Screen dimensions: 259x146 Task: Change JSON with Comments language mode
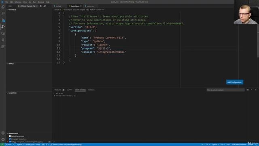pos(239,144)
